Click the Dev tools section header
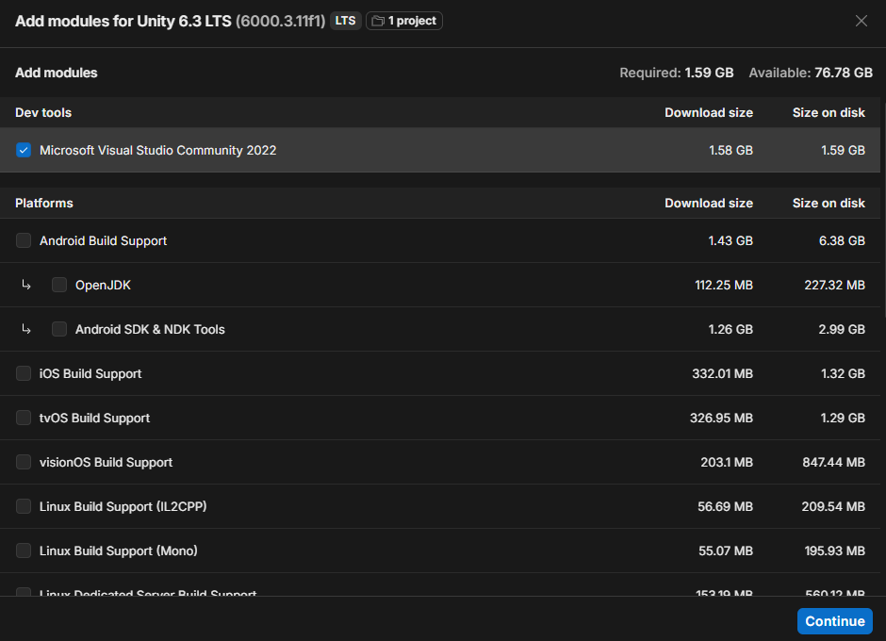The height and width of the screenshot is (641, 886). (43, 112)
